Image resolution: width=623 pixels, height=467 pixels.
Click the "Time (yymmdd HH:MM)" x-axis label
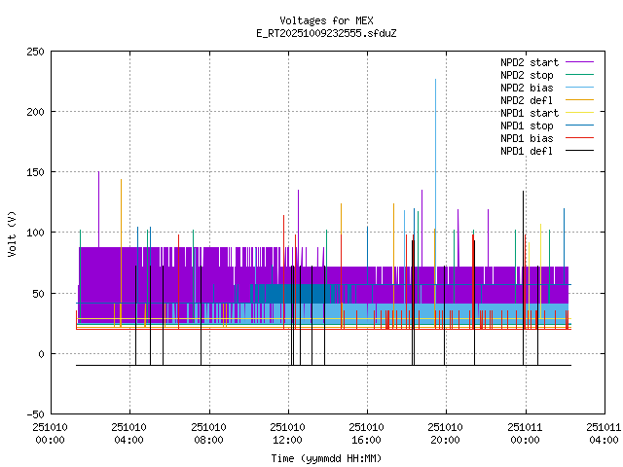click(x=326, y=457)
